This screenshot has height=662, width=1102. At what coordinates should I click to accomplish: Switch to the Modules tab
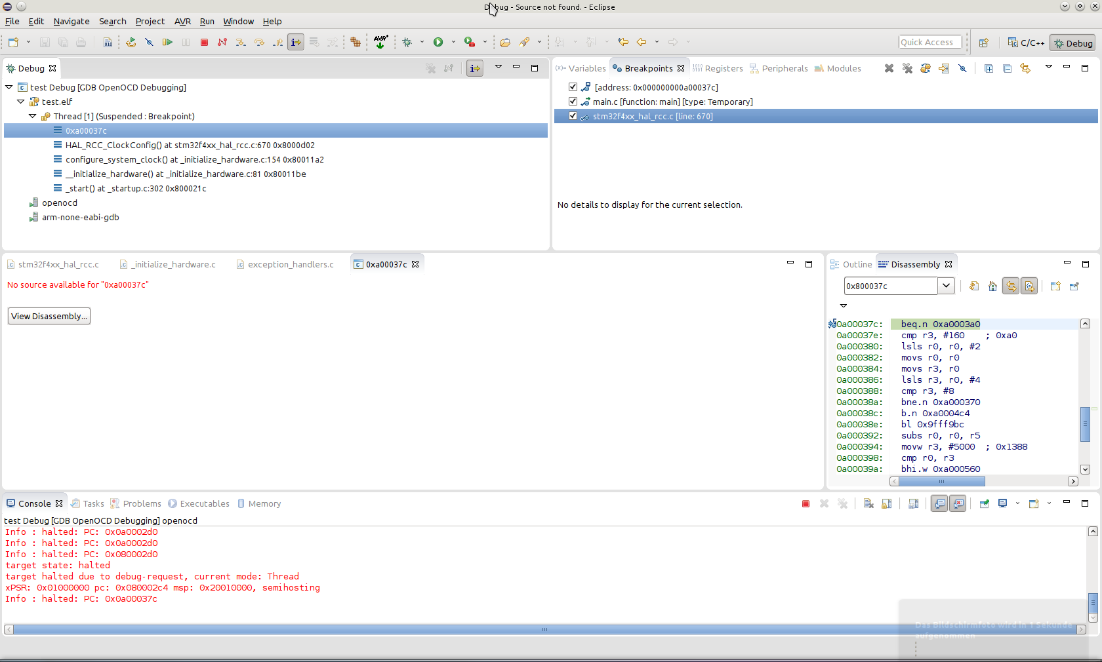[x=838, y=68]
